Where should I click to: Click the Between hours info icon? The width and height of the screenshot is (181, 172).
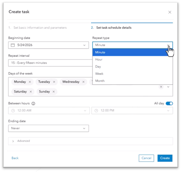pyautogui.click(x=33, y=103)
